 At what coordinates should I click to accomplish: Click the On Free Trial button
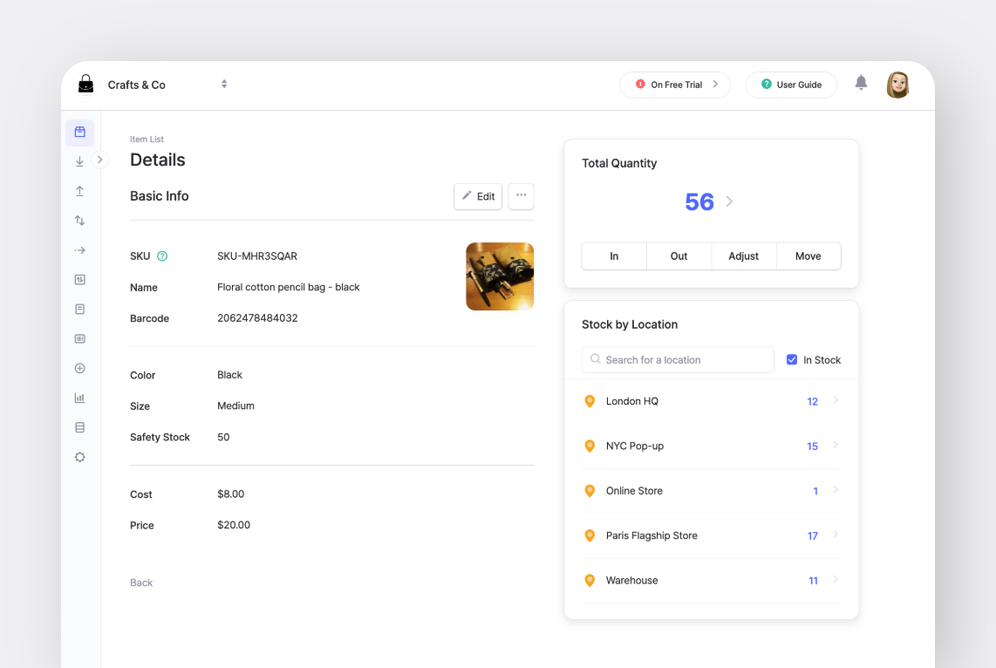tap(674, 85)
